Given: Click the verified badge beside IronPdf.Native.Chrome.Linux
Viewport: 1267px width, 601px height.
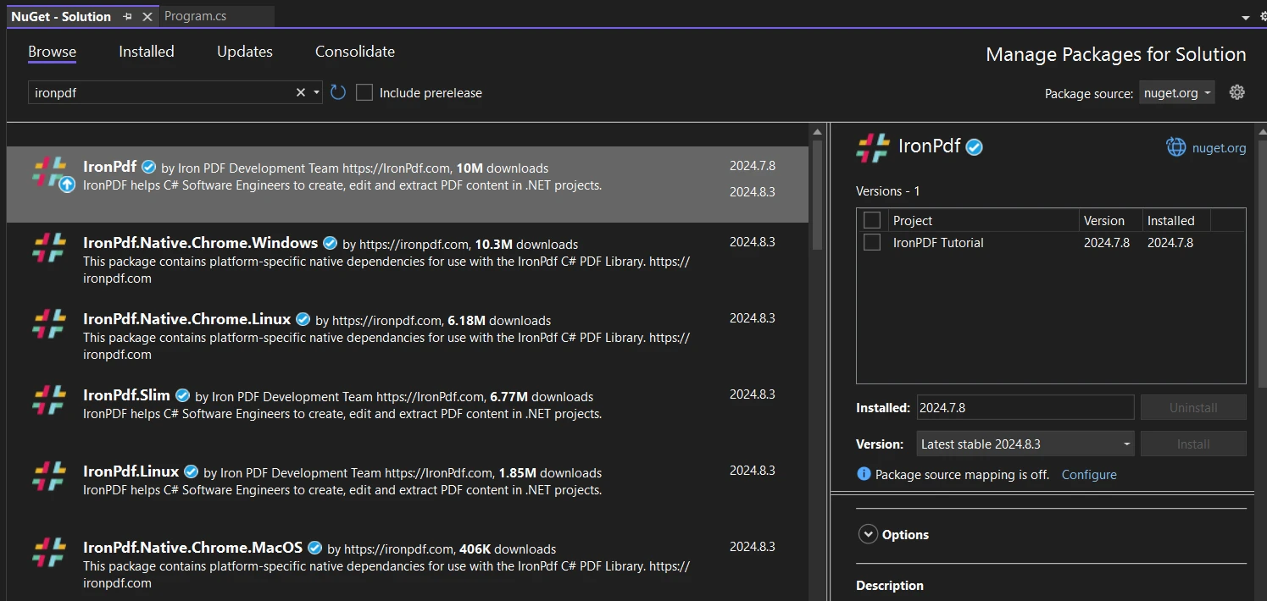Looking at the screenshot, I should 303,319.
